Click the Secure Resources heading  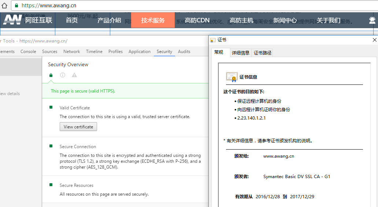(x=77, y=185)
